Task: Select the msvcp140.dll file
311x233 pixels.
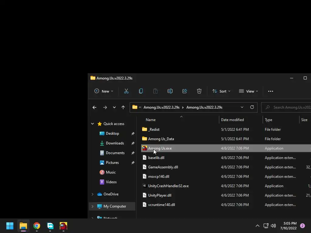Action: tap(226, 177)
